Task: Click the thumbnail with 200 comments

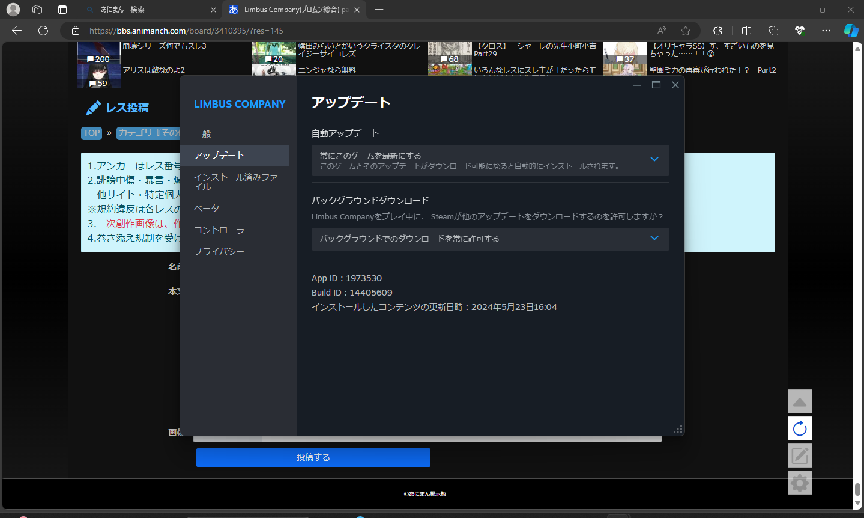Action: click(98, 53)
